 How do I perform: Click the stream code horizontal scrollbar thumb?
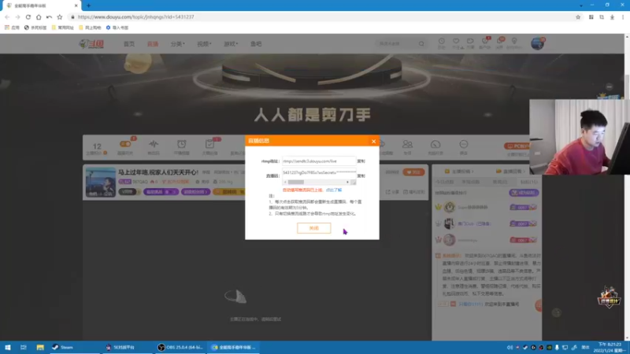tap(296, 183)
